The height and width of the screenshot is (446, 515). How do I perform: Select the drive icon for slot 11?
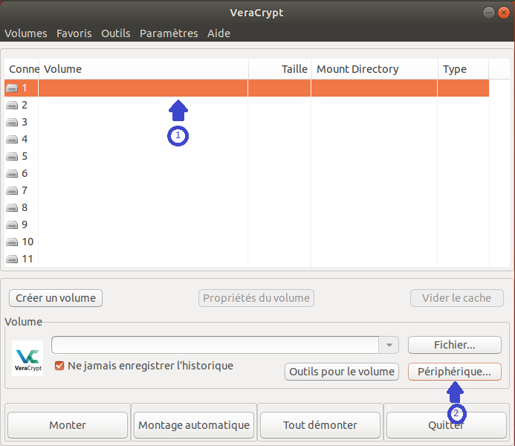(x=13, y=259)
